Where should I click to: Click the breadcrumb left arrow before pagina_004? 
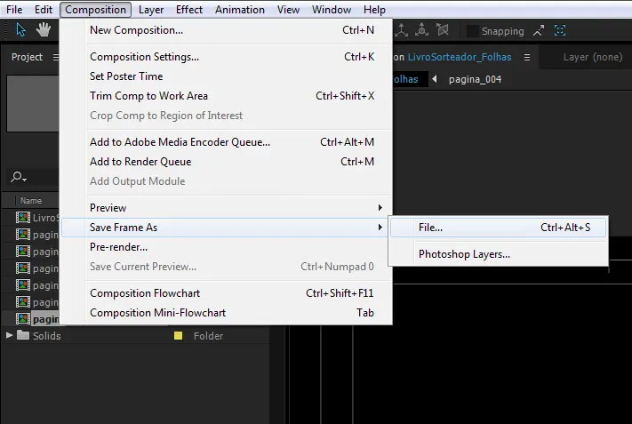tap(435, 79)
